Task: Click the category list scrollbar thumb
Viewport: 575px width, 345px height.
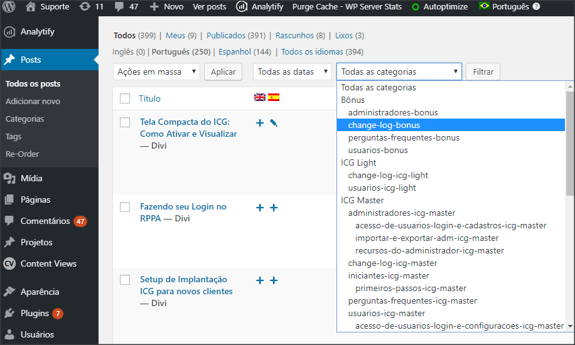Action: [x=570, y=143]
